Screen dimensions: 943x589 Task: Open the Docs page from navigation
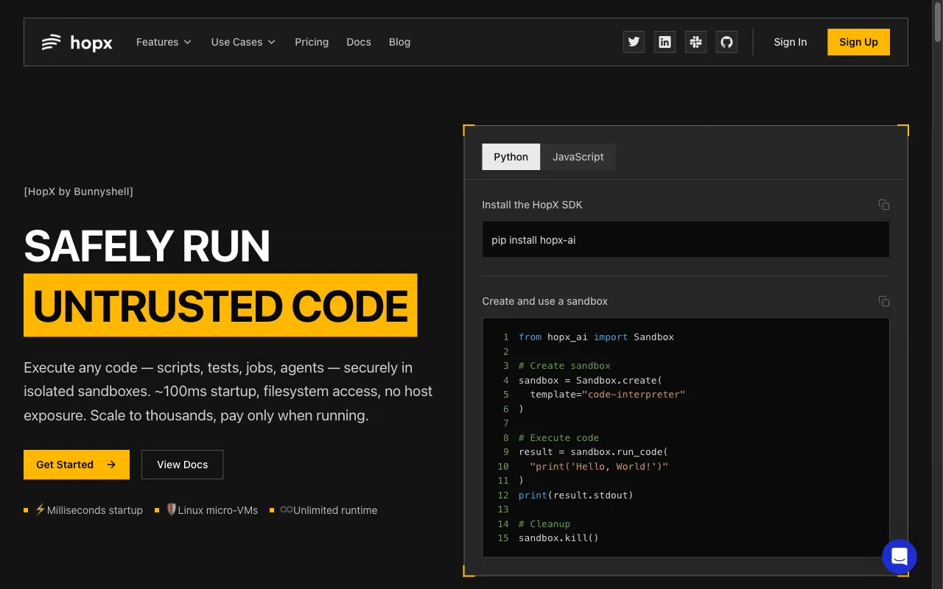coord(359,42)
